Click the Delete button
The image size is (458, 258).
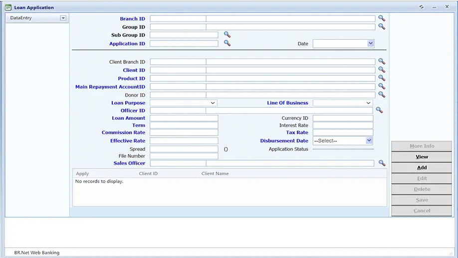422,189
